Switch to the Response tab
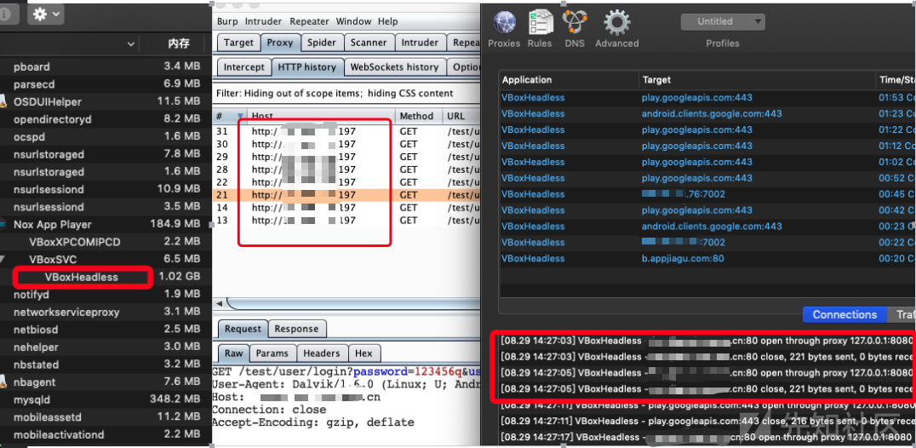This screenshot has width=916, height=448. coord(296,329)
